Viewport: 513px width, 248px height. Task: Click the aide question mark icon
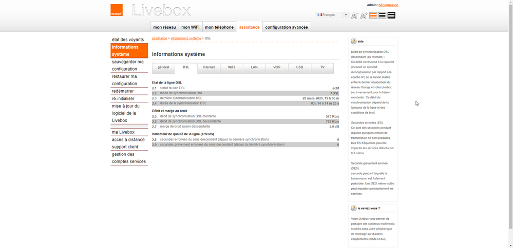point(354,42)
